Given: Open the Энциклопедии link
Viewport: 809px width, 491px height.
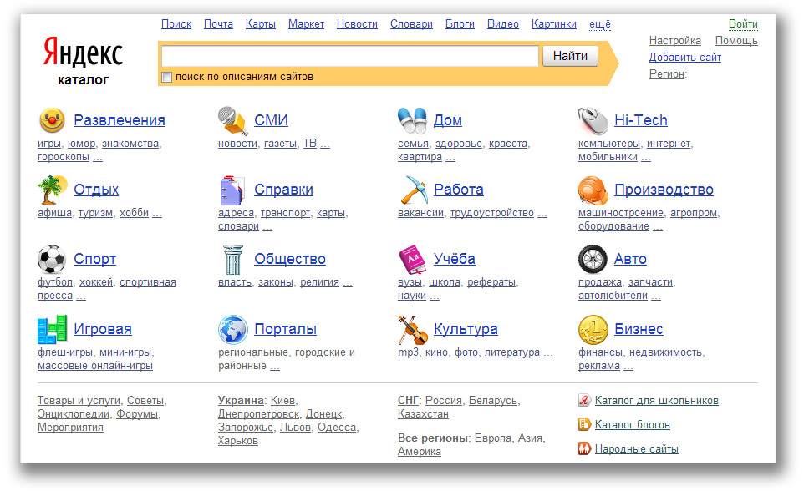Looking at the screenshot, I should tap(74, 413).
